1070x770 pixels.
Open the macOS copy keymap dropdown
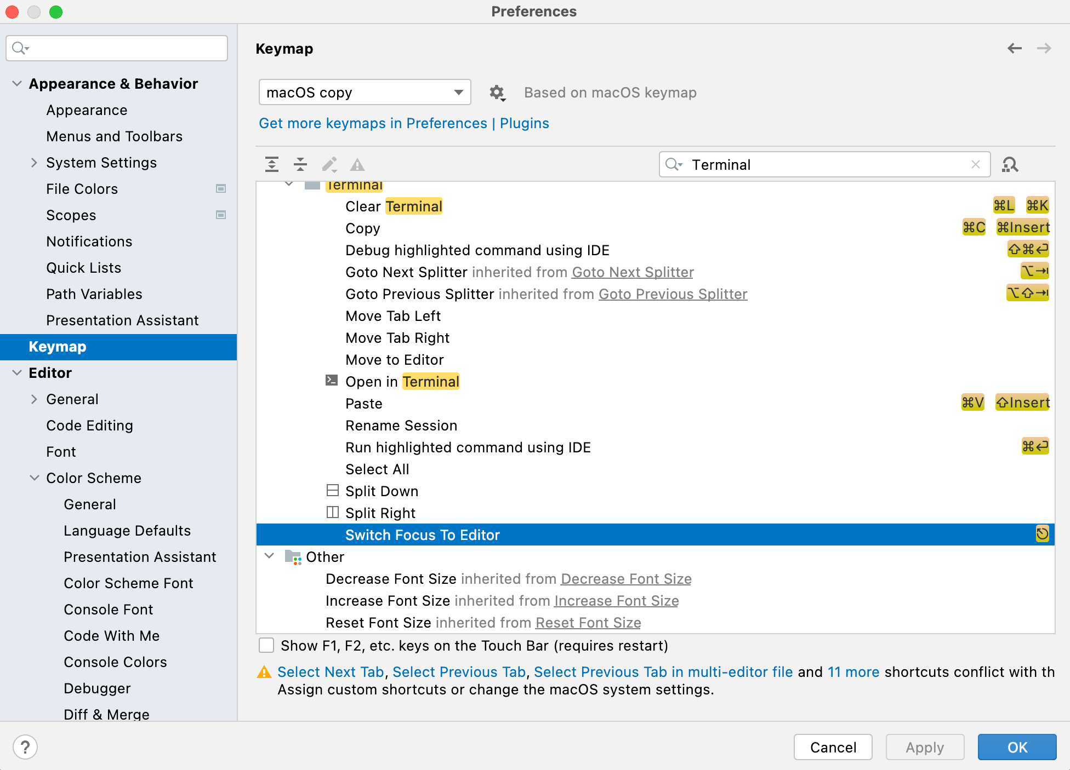(365, 92)
